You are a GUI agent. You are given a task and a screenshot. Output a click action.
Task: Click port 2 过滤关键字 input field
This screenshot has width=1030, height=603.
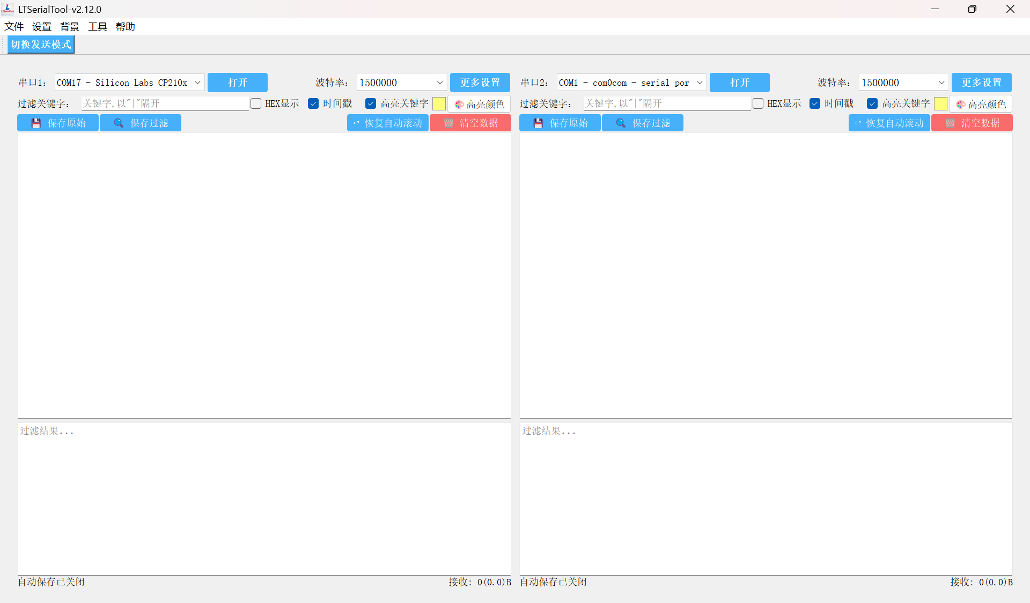tap(666, 103)
